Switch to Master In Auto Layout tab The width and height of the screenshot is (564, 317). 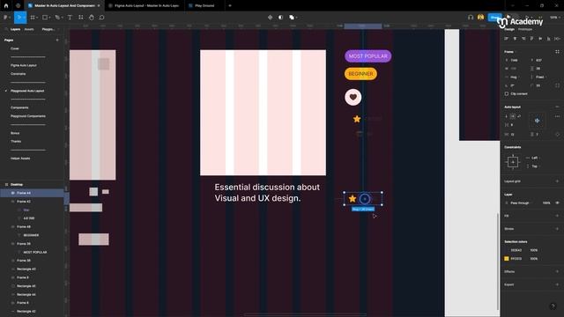pyautogui.click(x=64, y=6)
